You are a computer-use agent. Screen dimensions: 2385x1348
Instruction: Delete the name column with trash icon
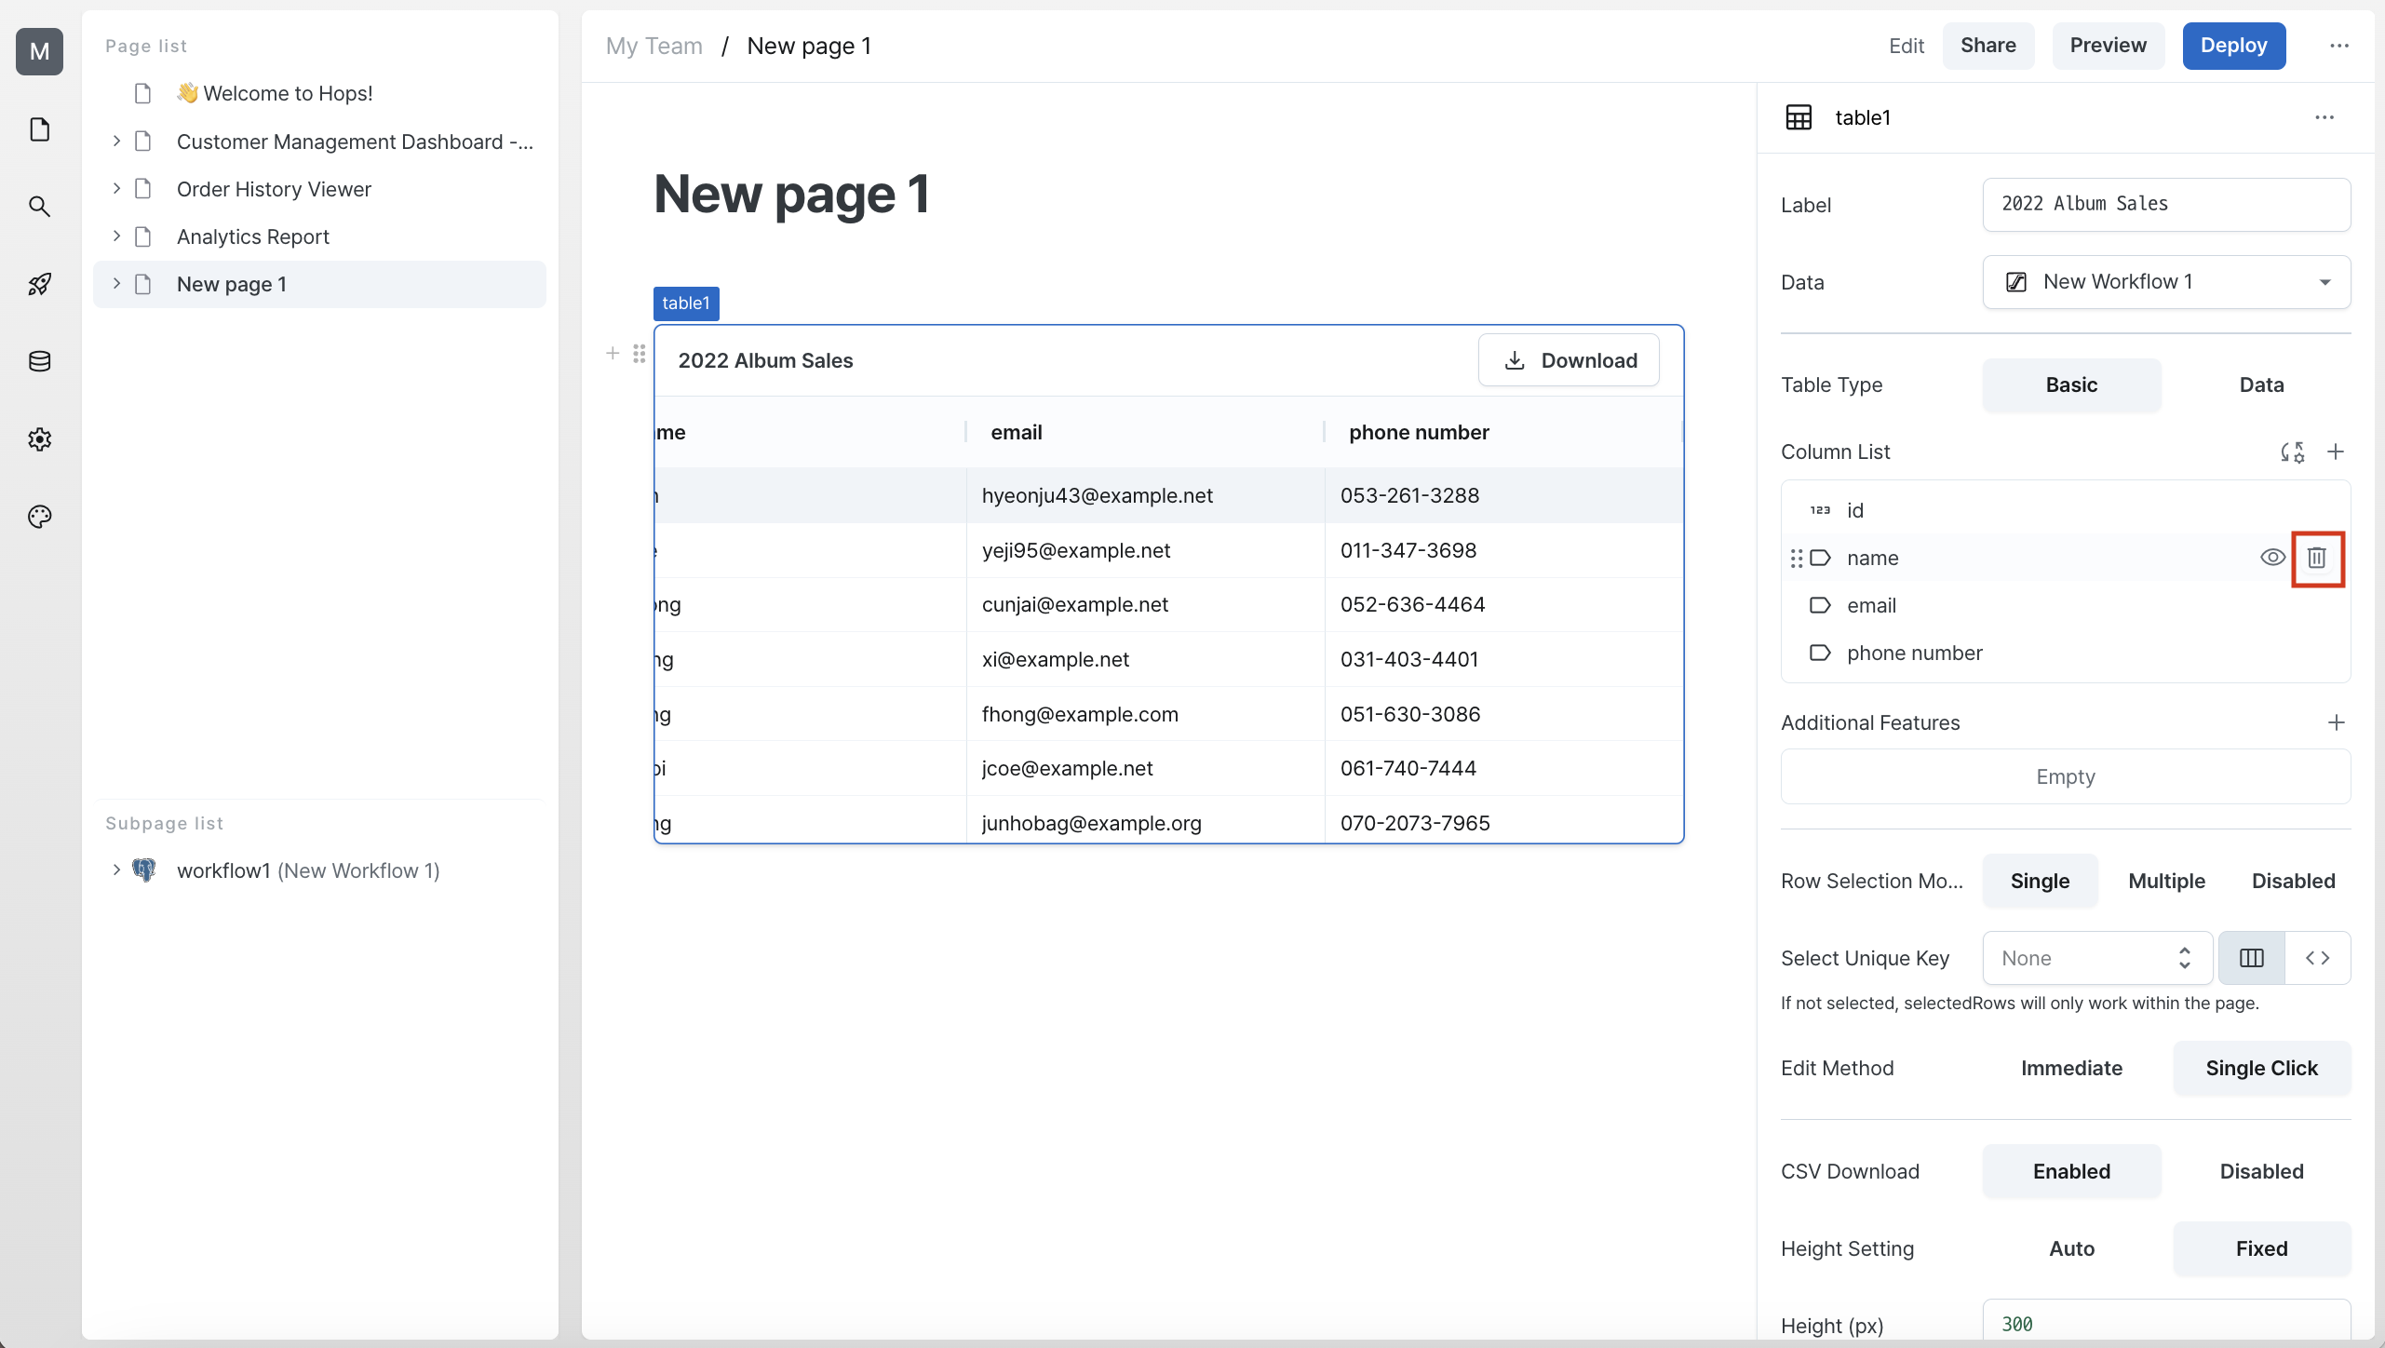(2317, 558)
